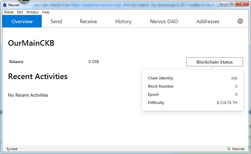Click the Mainnet network label
This screenshot has width=251, height=154.
click(x=238, y=149)
